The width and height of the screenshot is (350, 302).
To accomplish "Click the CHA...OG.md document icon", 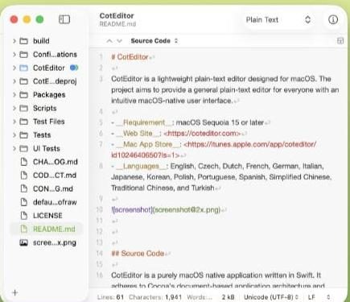I will (24, 162).
